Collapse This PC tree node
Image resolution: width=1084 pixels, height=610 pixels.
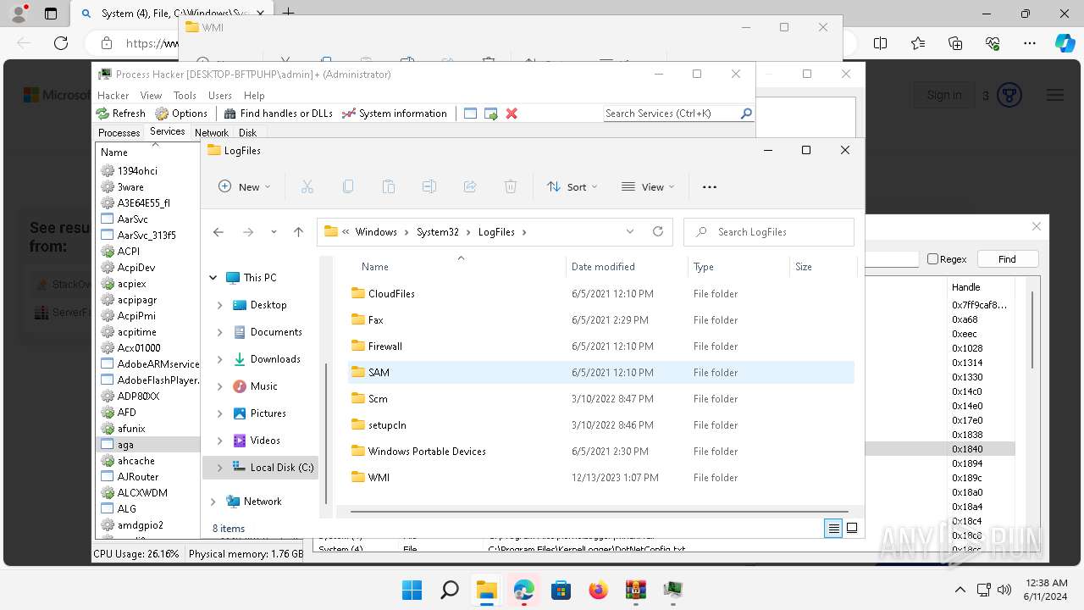(x=213, y=278)
